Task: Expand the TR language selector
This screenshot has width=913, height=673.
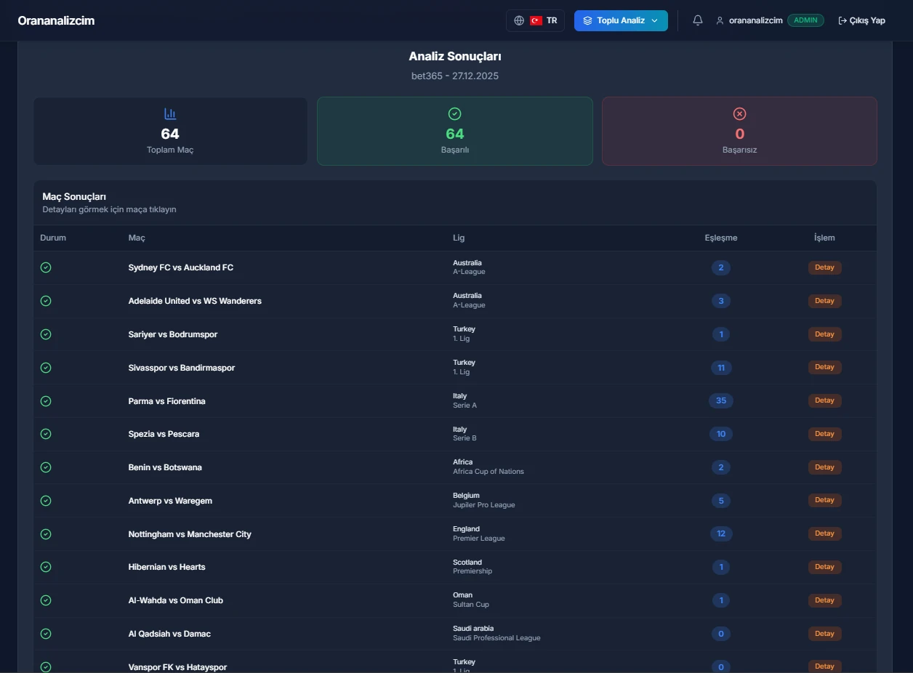Action: [536, 20]
